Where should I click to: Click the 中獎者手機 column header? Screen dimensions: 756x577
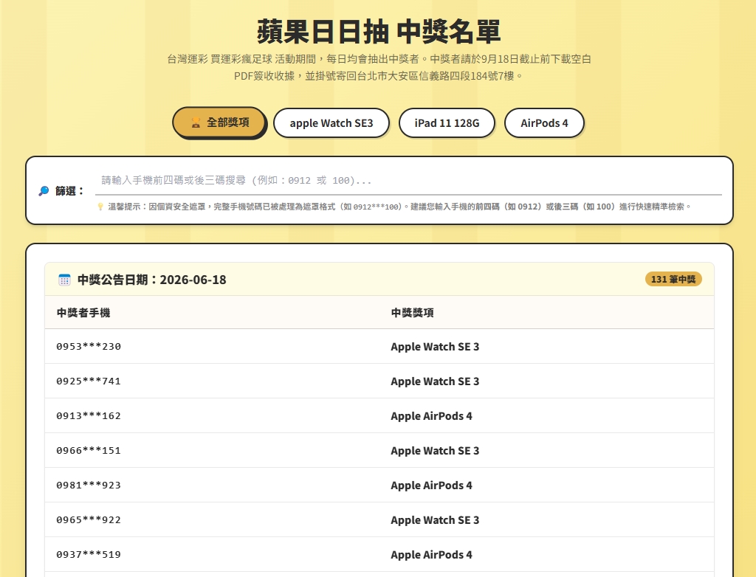pyautogui.click(x=83, y=313)
